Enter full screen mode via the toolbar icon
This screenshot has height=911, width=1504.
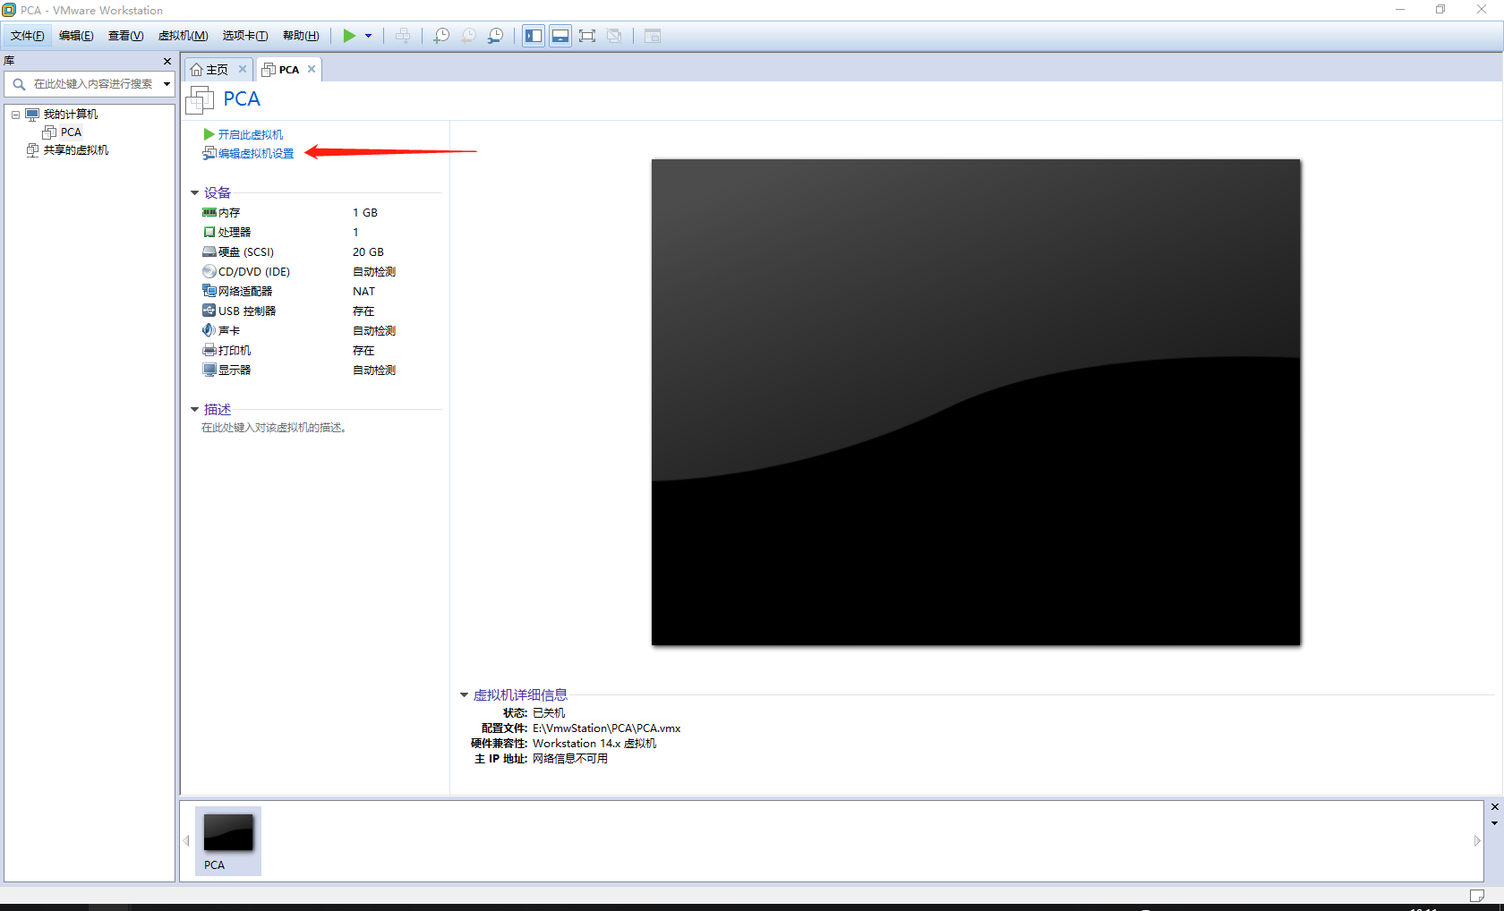(x=587, y=36)
